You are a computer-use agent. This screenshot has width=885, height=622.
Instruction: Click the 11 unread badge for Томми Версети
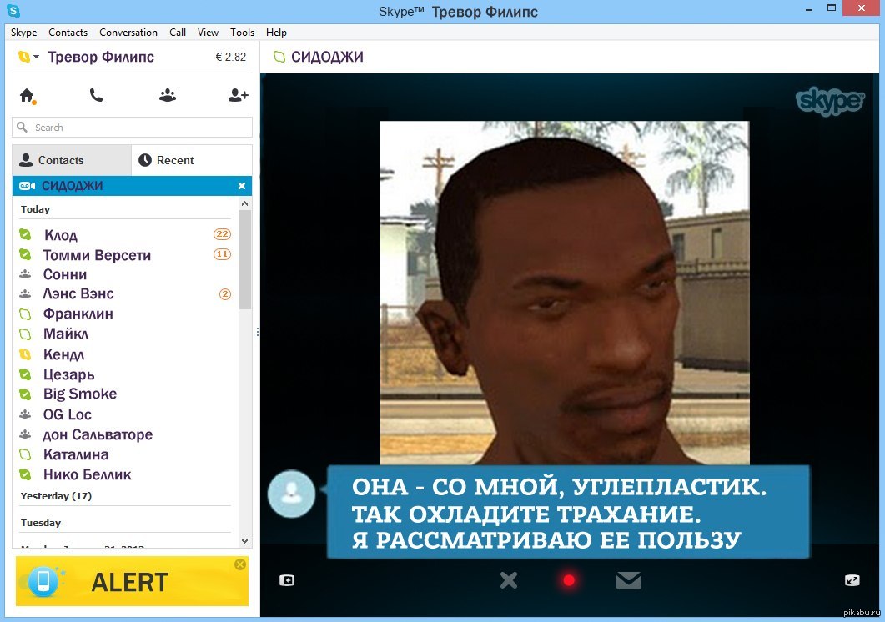pyautogui.click(x=223, y=254)
